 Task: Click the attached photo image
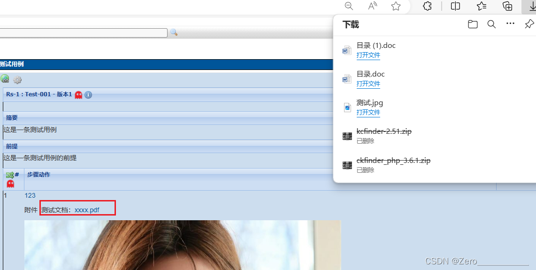(x=183, y=245)
